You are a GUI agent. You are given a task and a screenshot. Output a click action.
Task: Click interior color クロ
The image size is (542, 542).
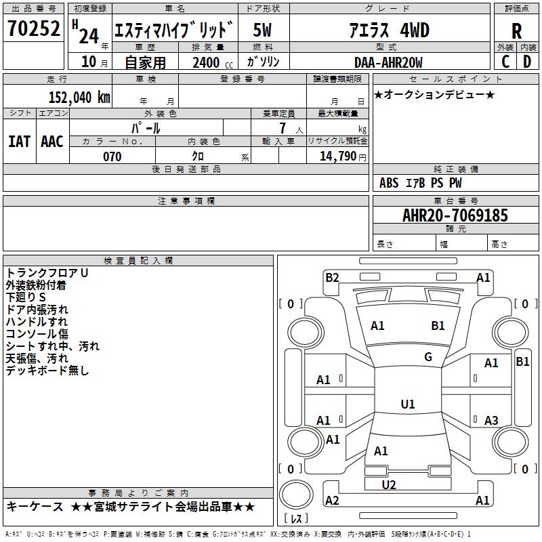[198, 156]
